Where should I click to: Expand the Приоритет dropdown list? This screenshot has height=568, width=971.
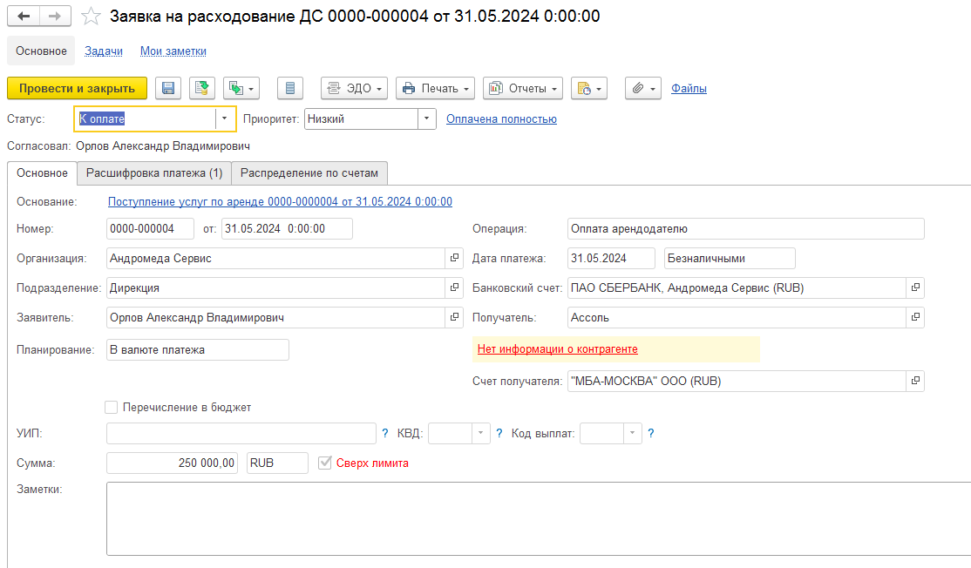[426, 118]
